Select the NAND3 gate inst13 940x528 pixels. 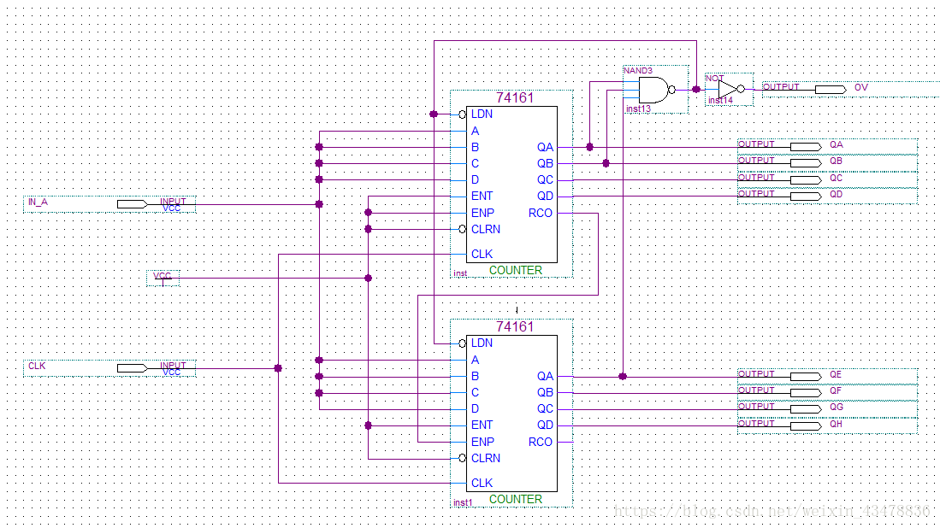click(x=656, y=90)
